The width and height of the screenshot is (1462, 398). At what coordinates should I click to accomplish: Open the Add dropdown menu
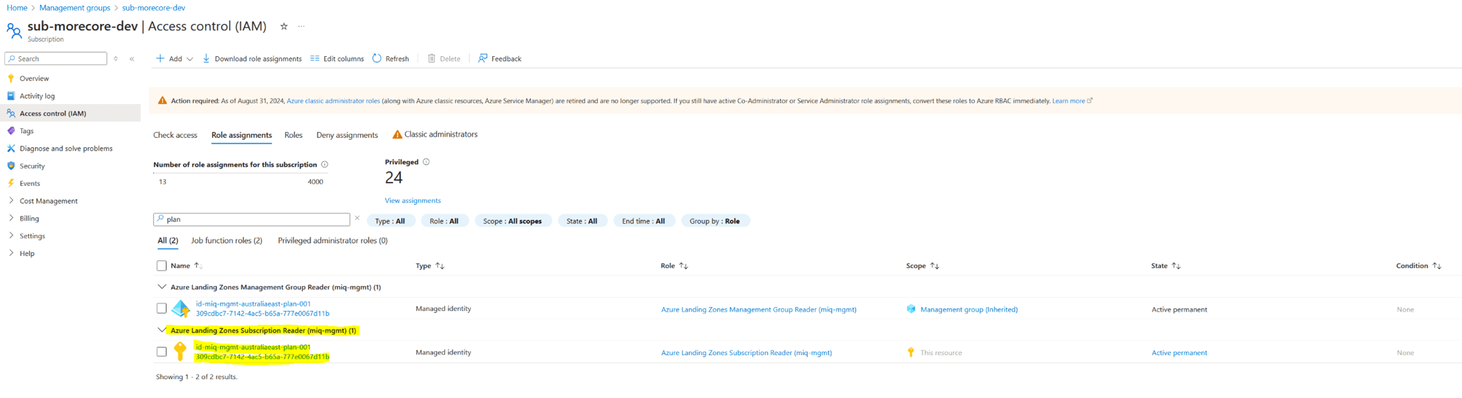click(x=175, y=59)
